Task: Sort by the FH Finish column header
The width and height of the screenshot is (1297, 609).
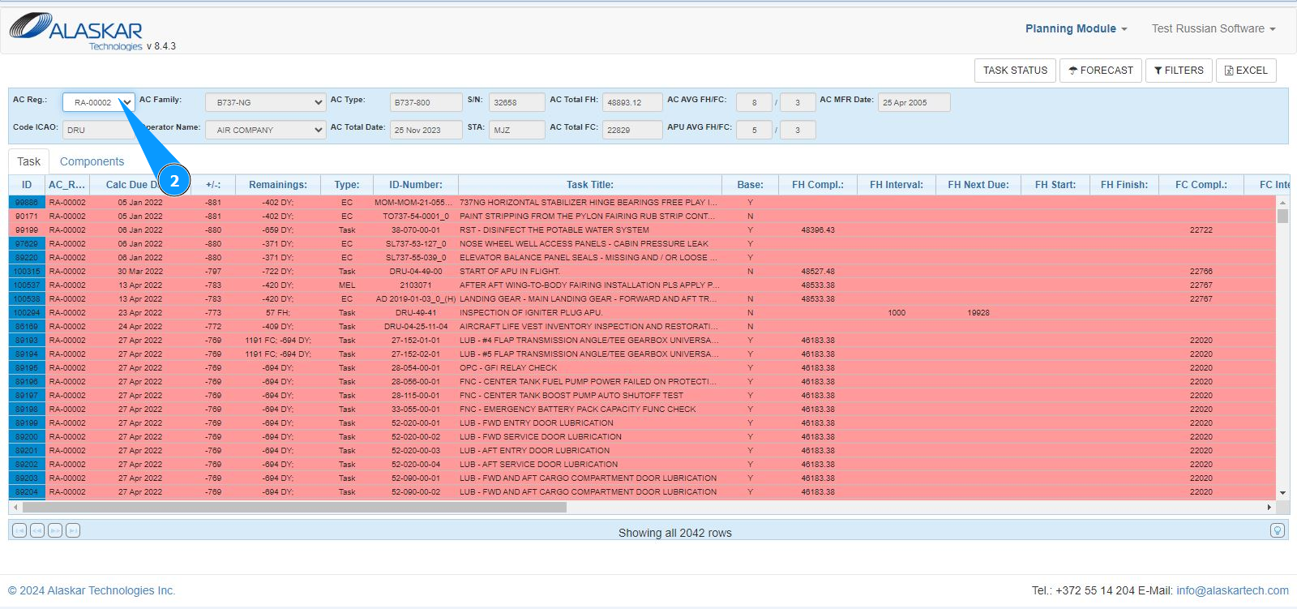Action: [x=1124, y=185]
